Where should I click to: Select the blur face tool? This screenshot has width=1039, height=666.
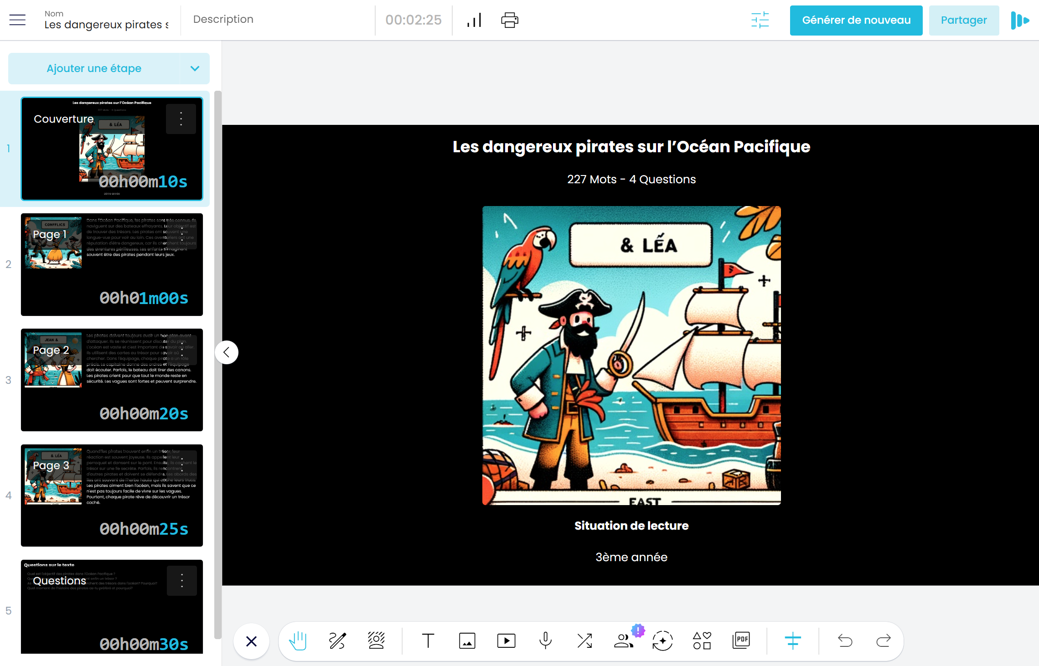(377, 641)
